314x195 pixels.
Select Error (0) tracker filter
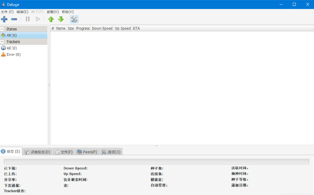click(x=13, y=55)
